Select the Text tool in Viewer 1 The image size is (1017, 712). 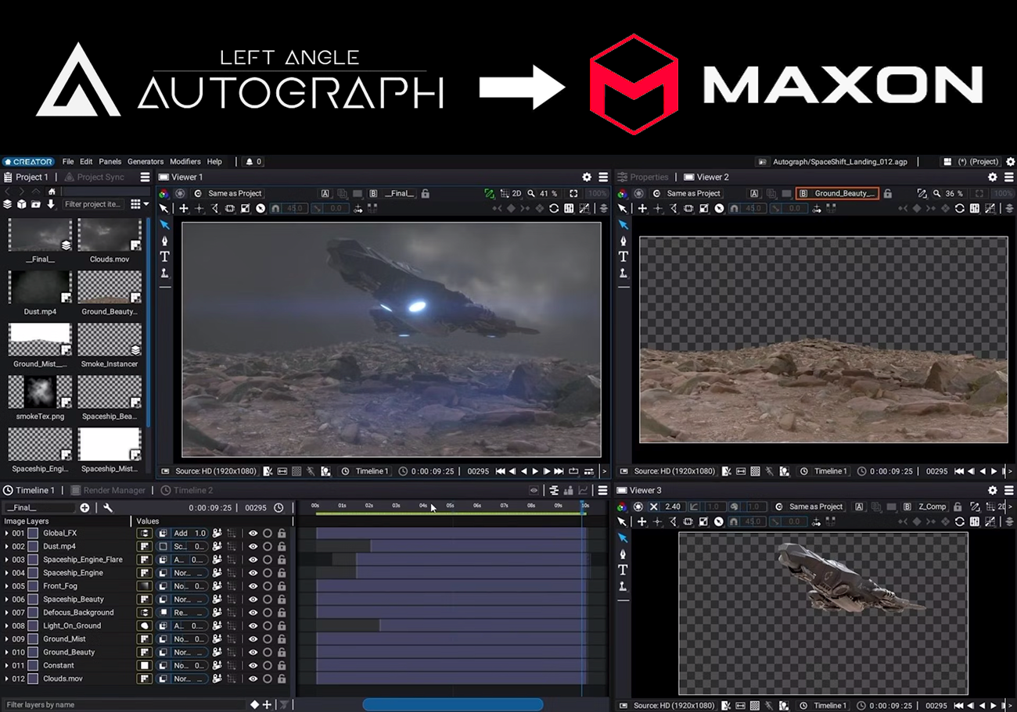[x=164, y=256]
